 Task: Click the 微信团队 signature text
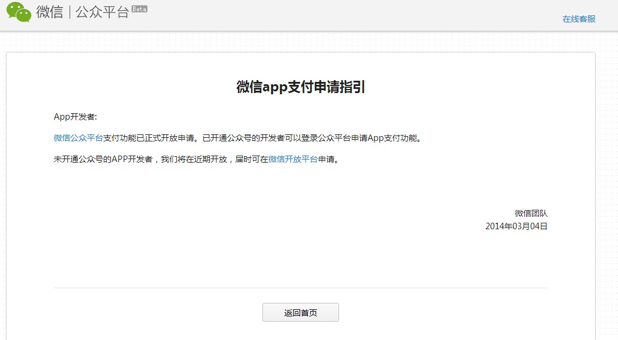(x=531, y=213)
